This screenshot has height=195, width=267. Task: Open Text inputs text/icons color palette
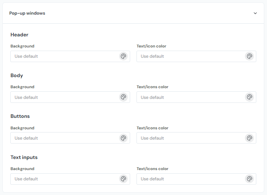pos(249,179)
